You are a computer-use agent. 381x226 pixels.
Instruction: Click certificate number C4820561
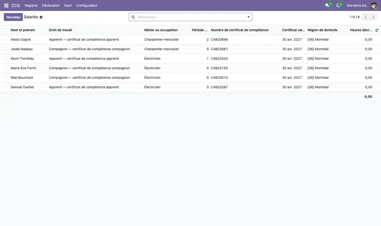[x=219, y=49]
